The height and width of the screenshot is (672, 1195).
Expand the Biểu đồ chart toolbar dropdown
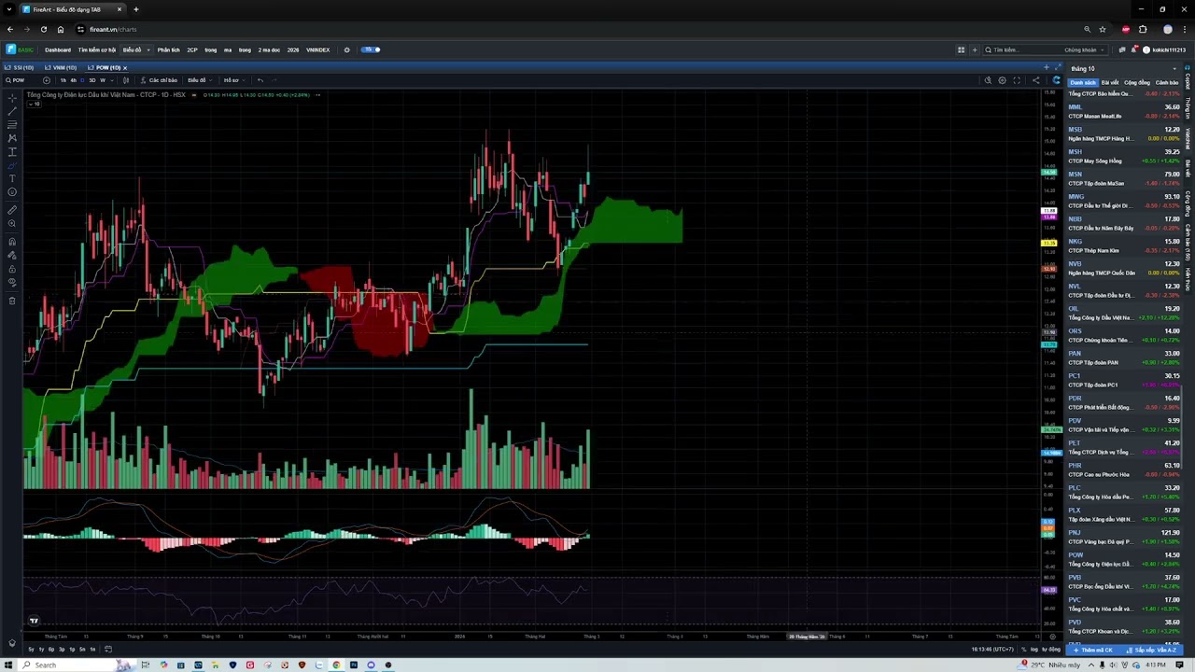[200, 80]
